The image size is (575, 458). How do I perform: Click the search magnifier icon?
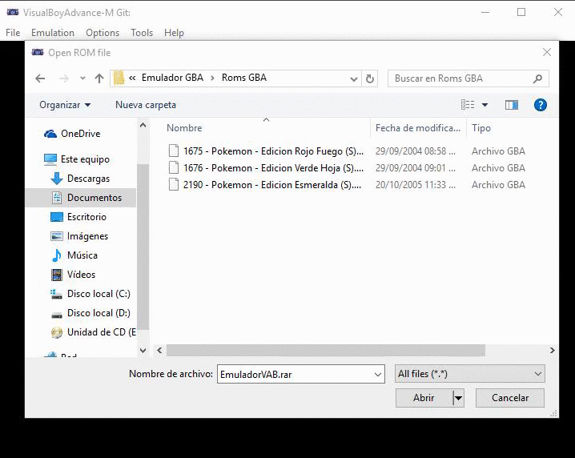point(537,78)
